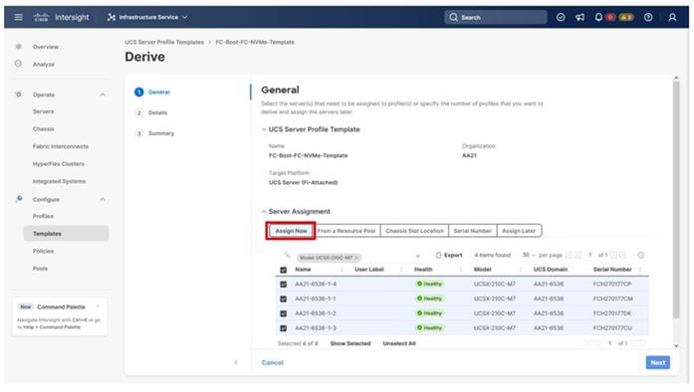The image size is (694, 392).
Task: Uncheck server AA21-6536-1-4
Action: (283, 285)
